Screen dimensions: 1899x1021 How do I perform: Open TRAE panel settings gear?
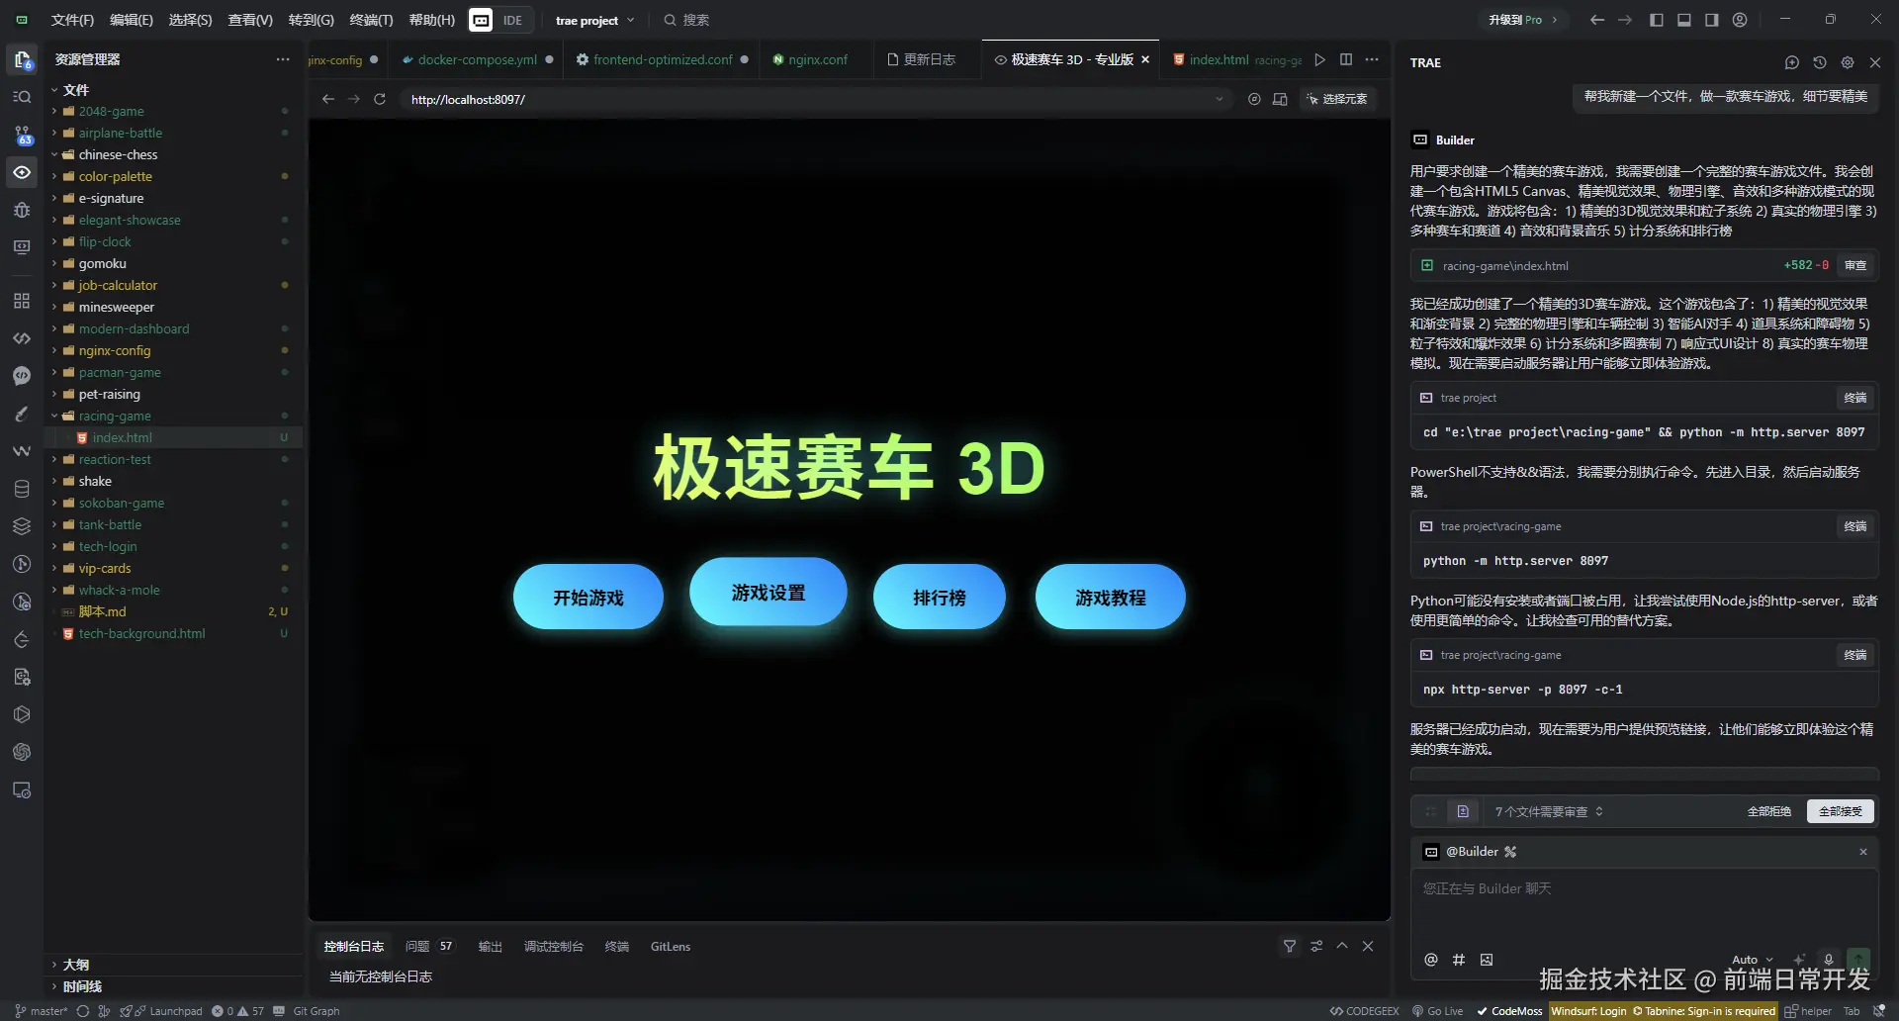[1848, 62]
